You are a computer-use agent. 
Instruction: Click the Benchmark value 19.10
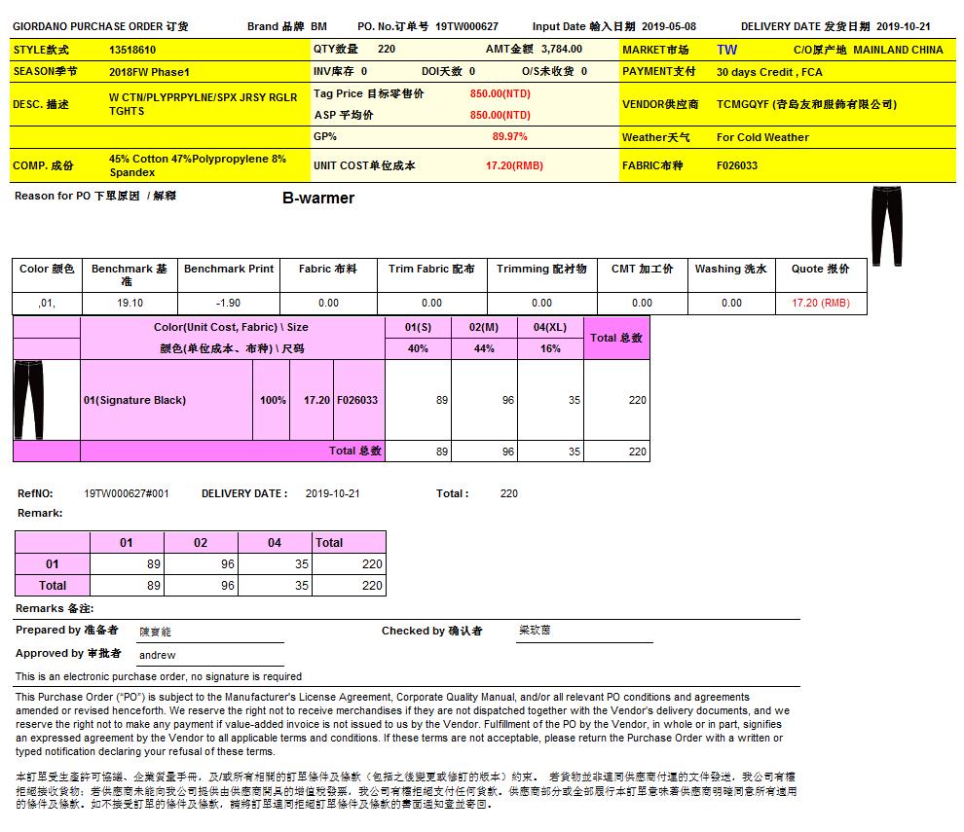click(130, 303)
